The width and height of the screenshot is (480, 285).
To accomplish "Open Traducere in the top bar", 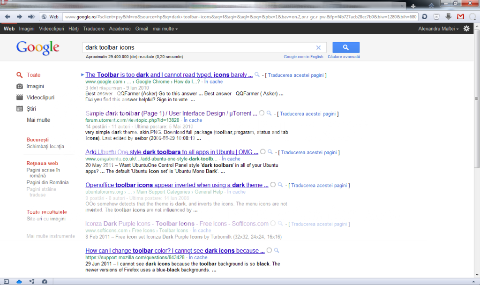I will [94, 29].
